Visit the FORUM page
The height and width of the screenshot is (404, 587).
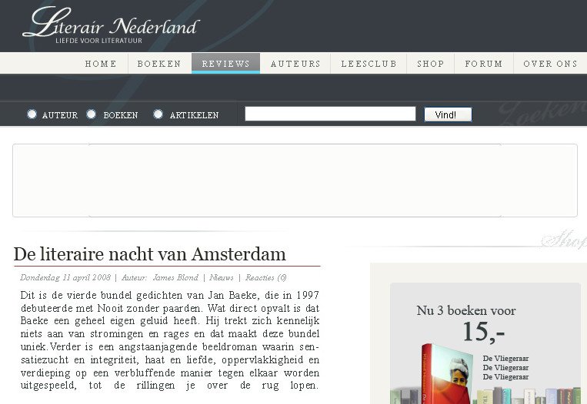(484, 64)
